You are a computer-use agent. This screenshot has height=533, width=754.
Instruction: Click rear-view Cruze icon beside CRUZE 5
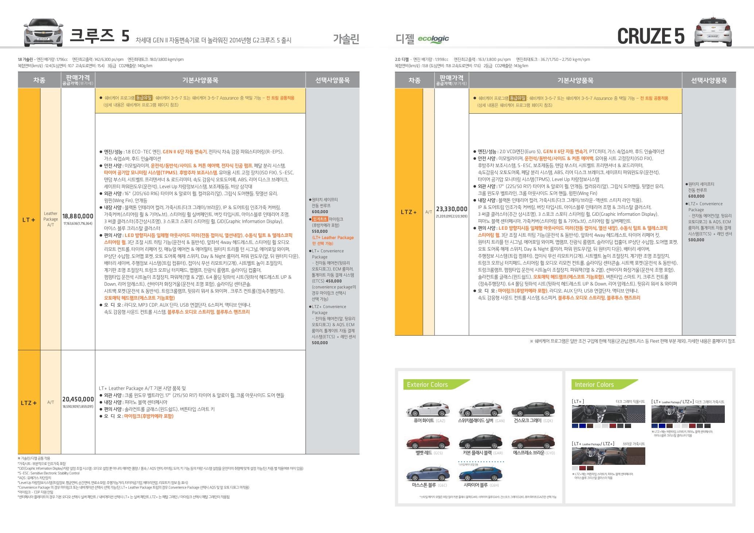click(713, 32)
